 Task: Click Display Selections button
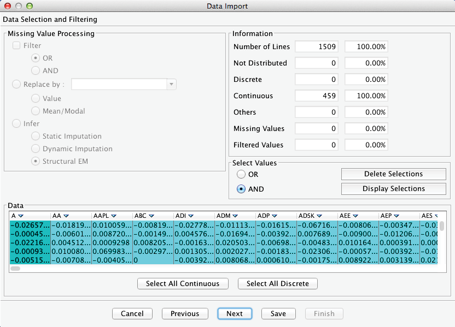point(393,189)
